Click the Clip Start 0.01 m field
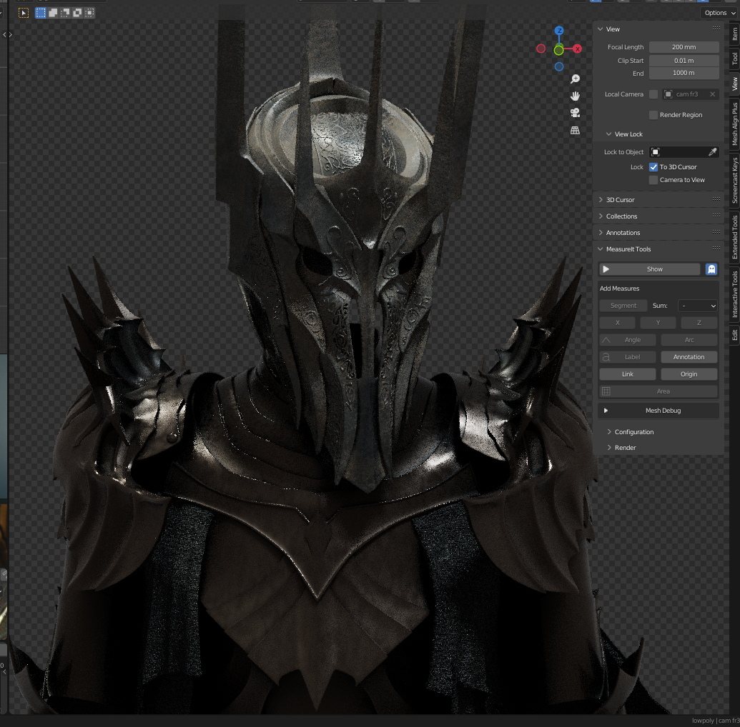Screen dimensions: 740x727 click(x=684, y=61)
